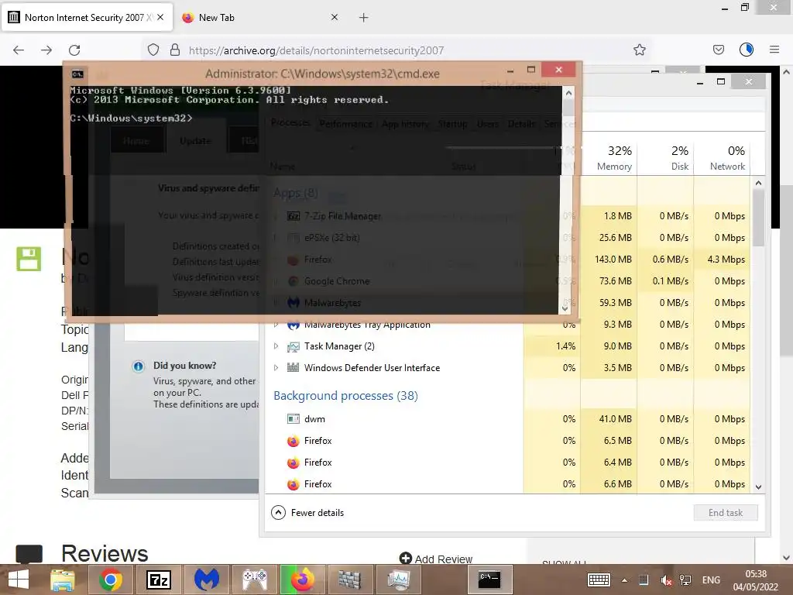
Task: Sort processes by Network column
Action: (723, 158)
